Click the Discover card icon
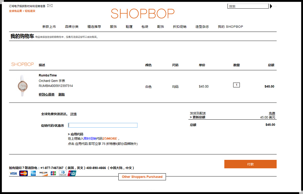The width and height of the screenshot is (303, 194). [x=43, y=173]
